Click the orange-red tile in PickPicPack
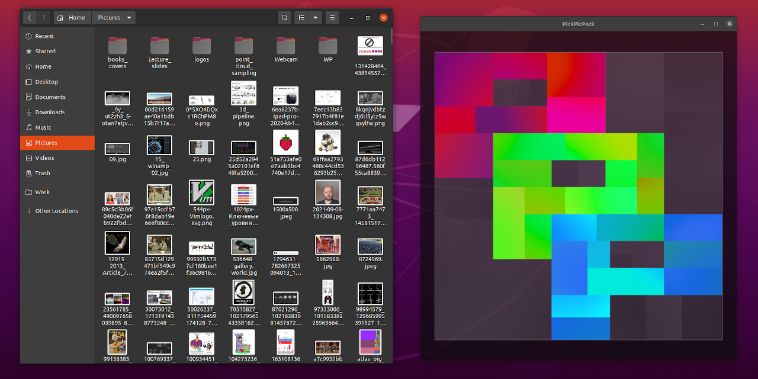This screenshot has width=758, height=379. 576,75
